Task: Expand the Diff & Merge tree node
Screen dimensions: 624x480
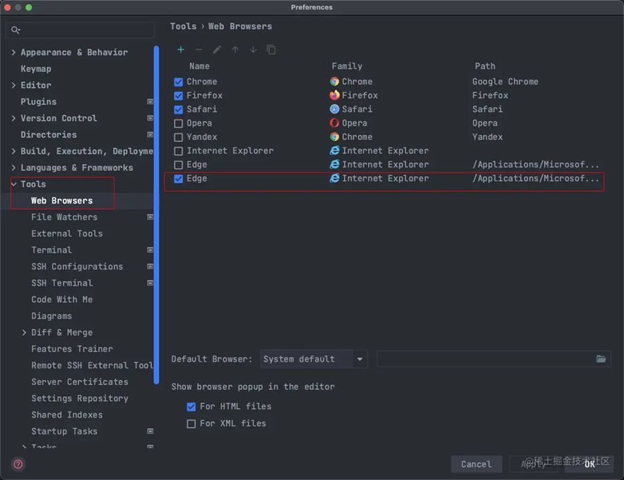Action: pos(25,332)
